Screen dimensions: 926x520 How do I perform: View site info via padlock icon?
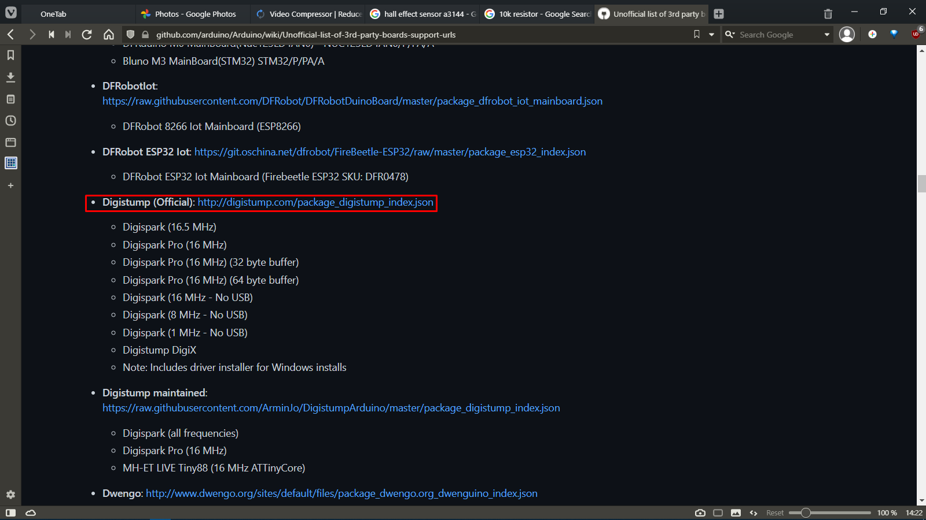145,35
